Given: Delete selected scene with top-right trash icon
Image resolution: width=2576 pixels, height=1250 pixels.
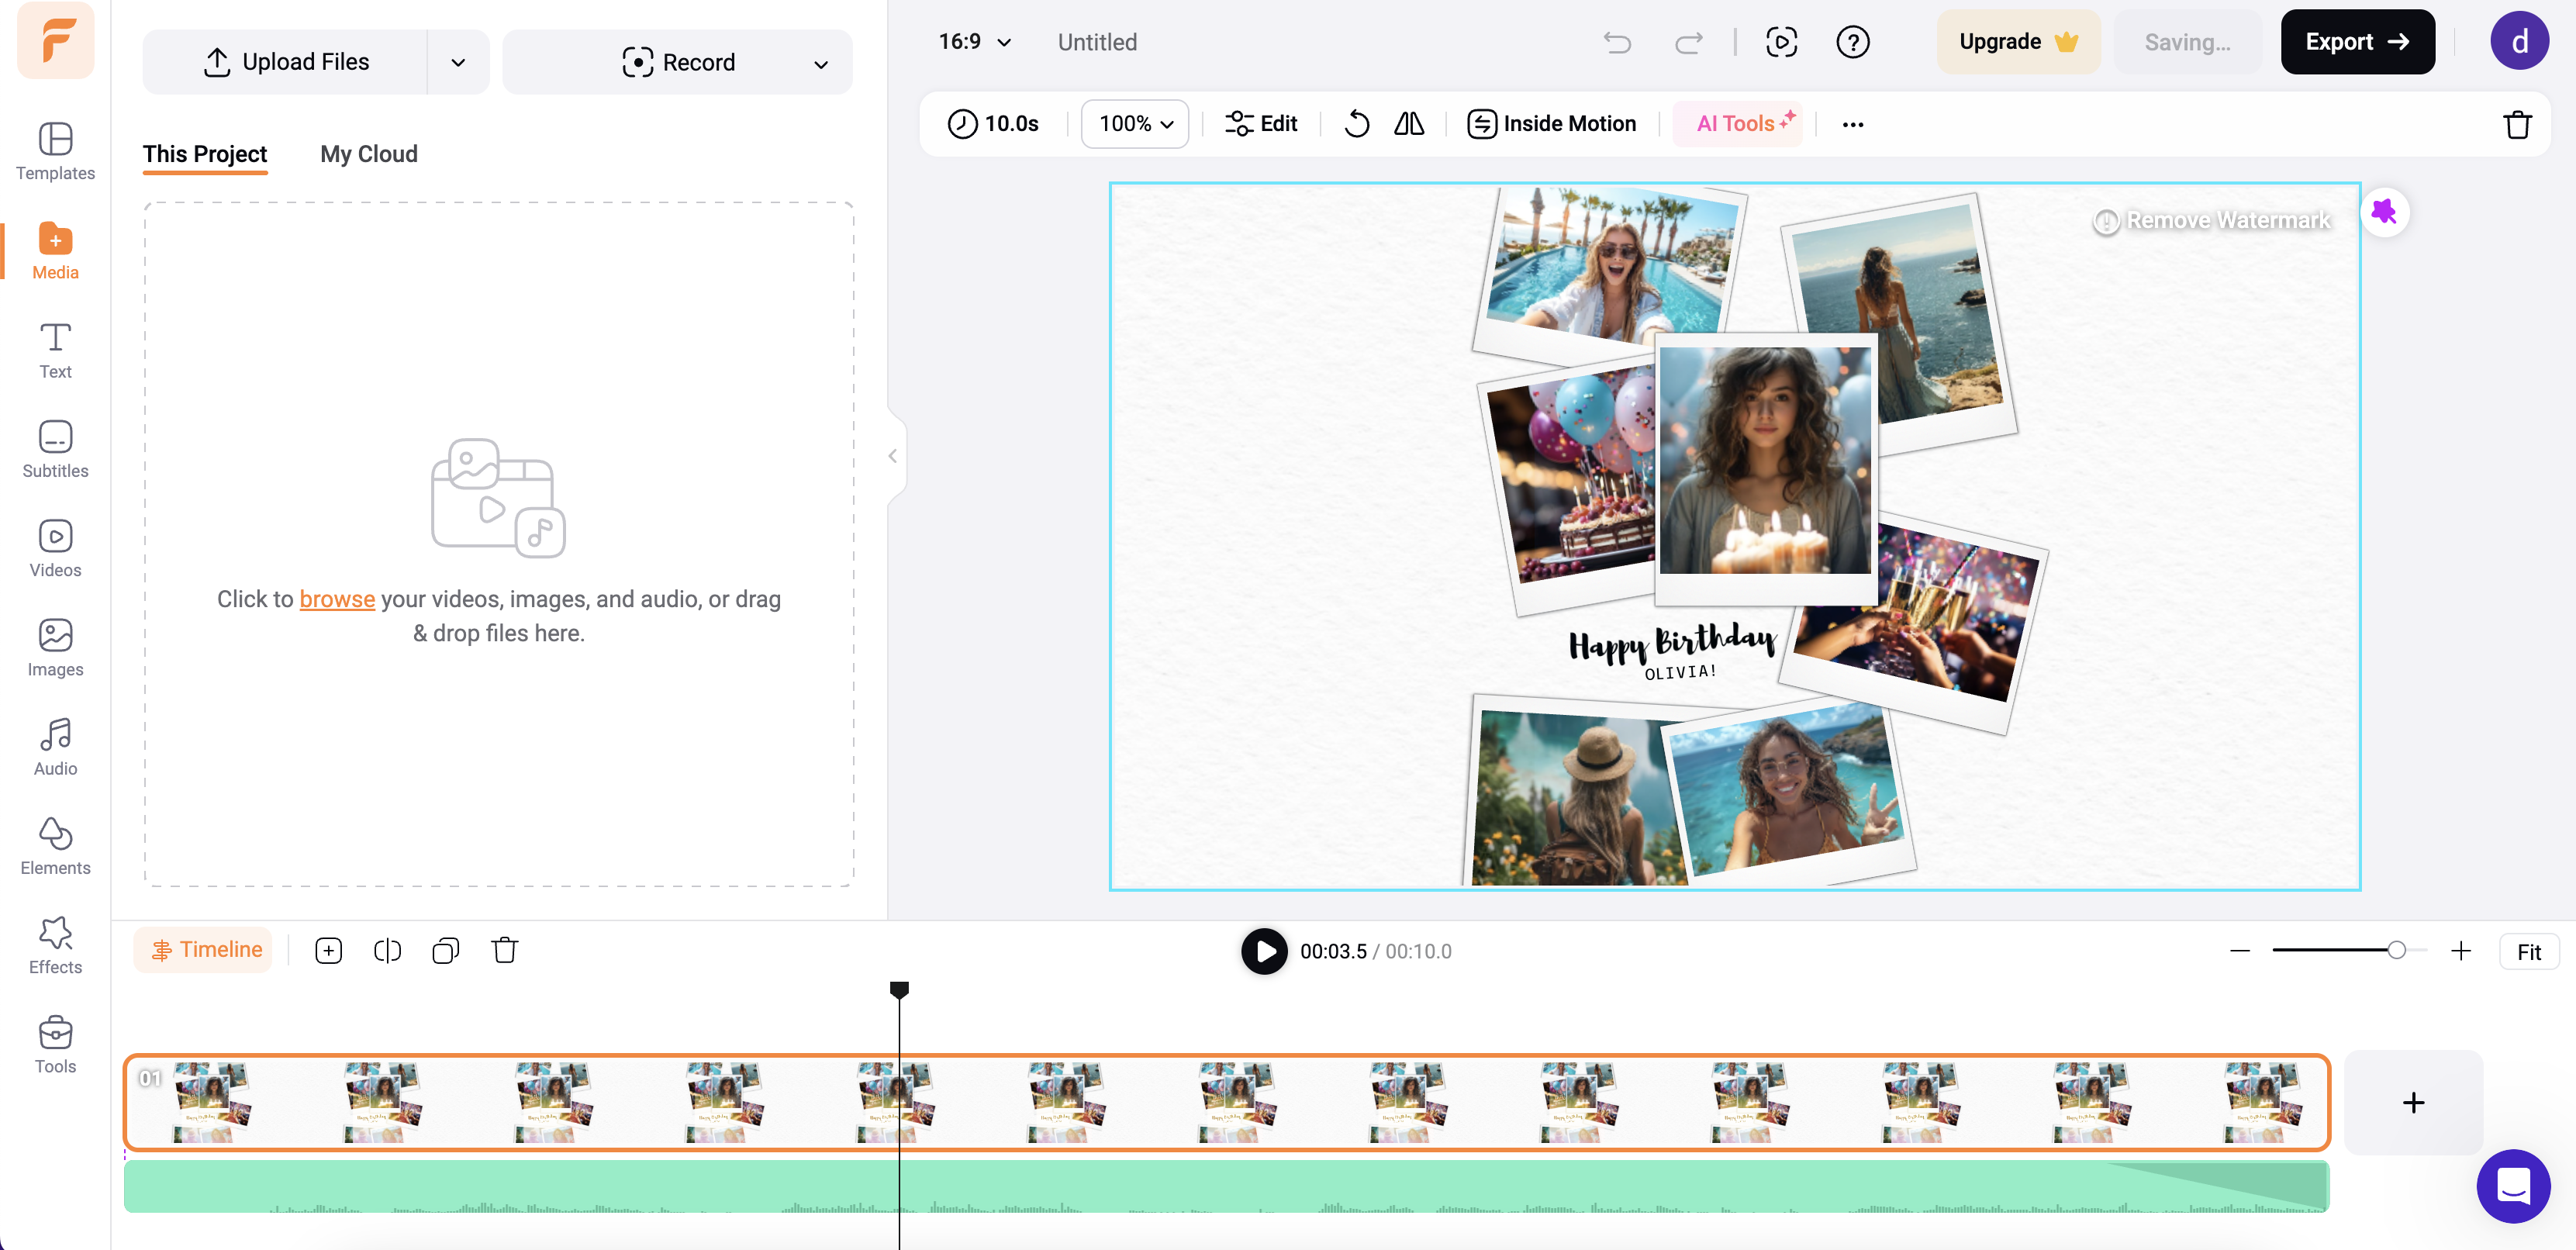Looking at the screenshot, I should pyautogui.click(x=2517, y=124).
